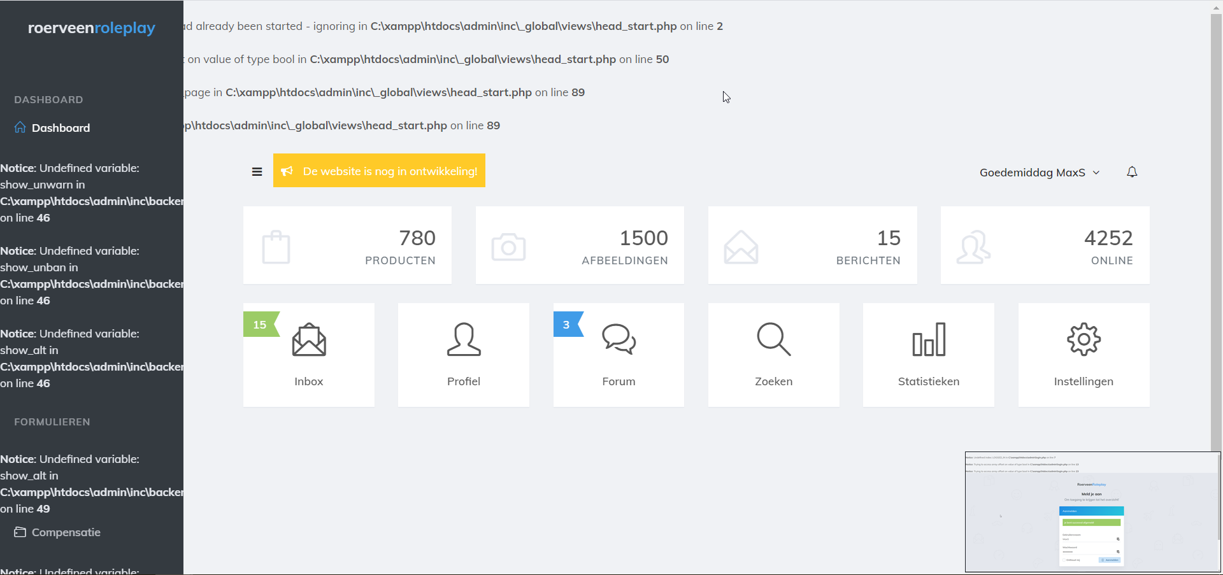Click the Producten clipboard icon
Screen dimensions: 1223x575
[276, 246]
